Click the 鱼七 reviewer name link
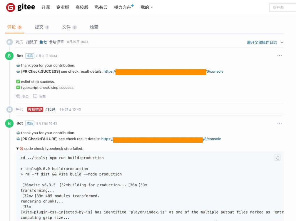 point(43,42)
